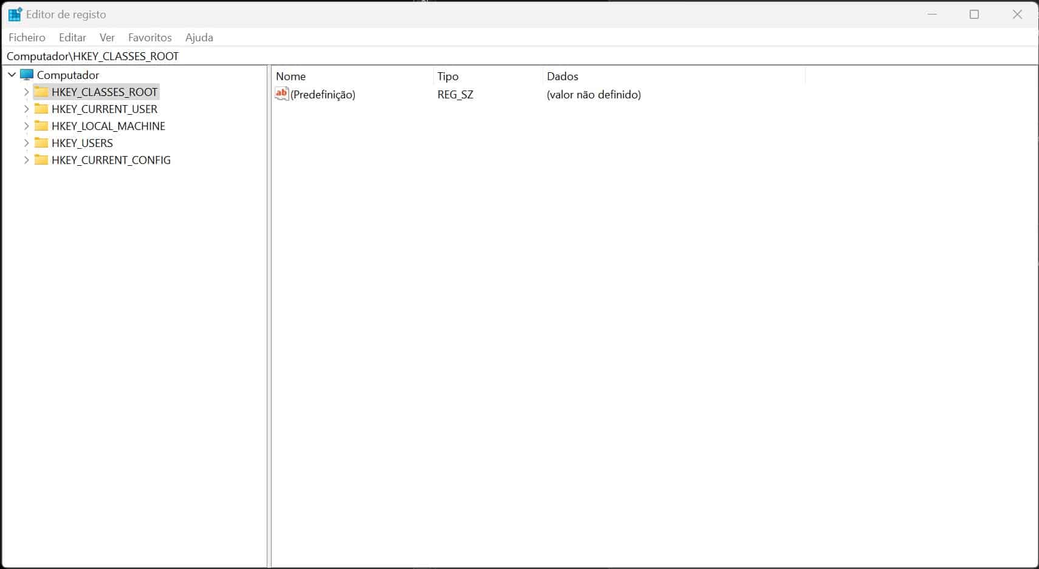
Task: Collapse the Computador tree node
Action: point(12,75)
